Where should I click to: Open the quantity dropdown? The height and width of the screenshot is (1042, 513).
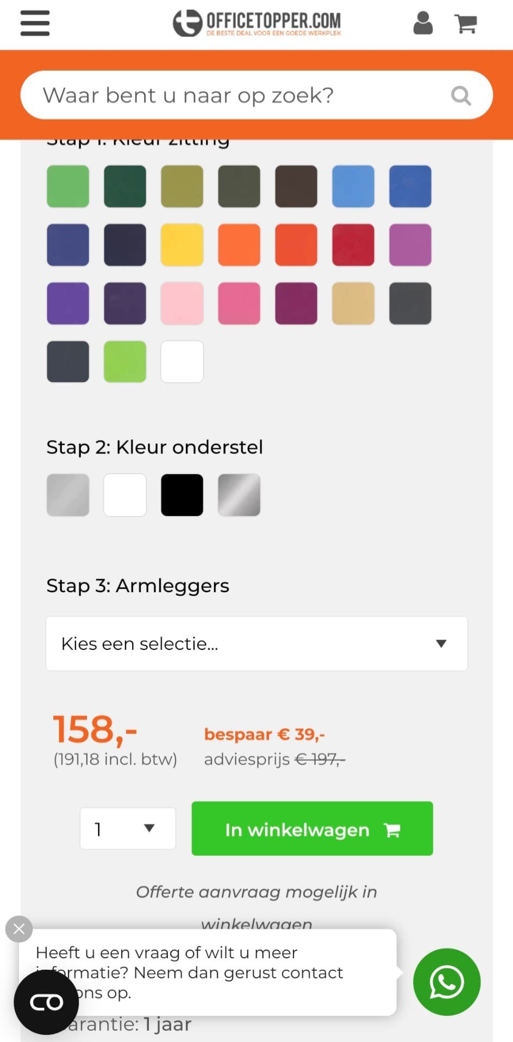coord(128,829)
